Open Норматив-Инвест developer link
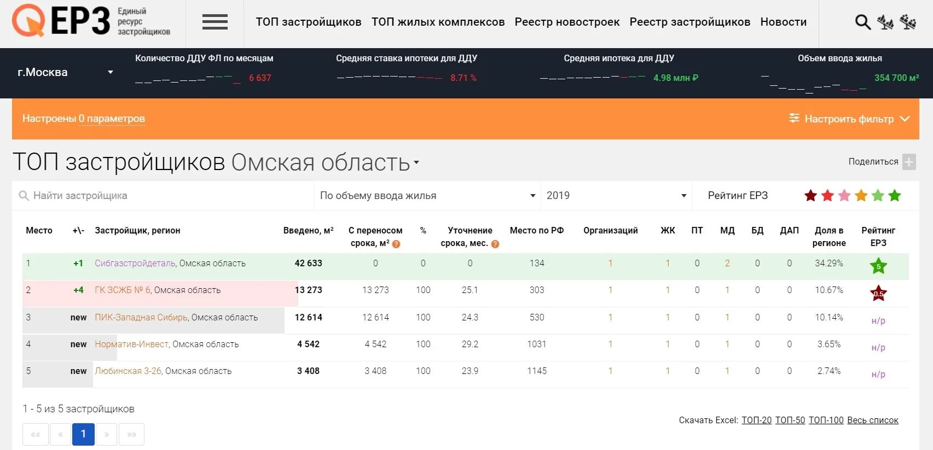The image size is (933, 450). (x=132, y=344)
